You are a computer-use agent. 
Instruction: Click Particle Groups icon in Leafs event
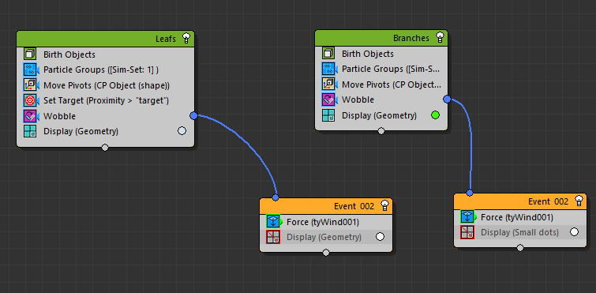point(30,70)
